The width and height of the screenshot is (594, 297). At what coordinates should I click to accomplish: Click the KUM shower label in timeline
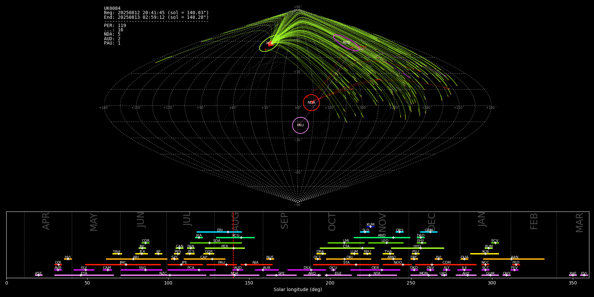[371, 225]
